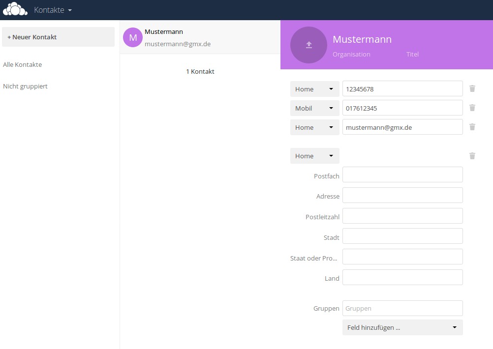
Task: Click the Adresse input field
Action: pyautogui.click(x=402, y=195)
